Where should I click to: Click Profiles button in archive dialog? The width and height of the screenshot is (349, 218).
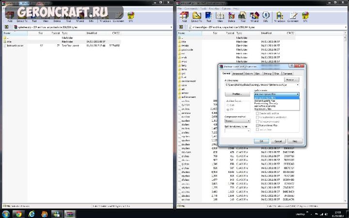(x=237, y=94)
